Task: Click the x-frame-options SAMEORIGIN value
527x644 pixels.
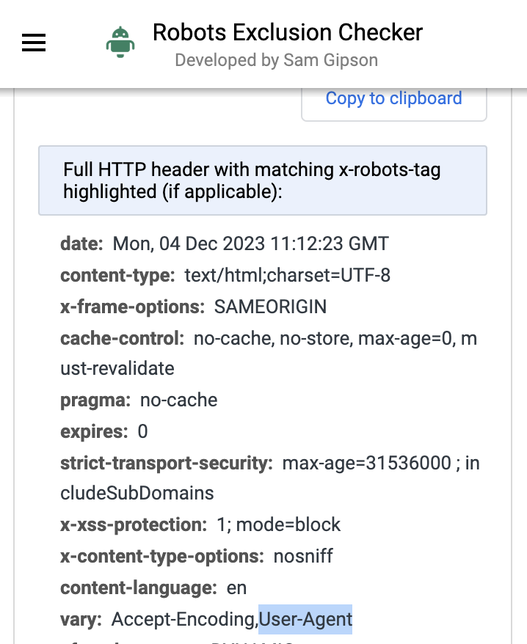Action: [270, 307]
